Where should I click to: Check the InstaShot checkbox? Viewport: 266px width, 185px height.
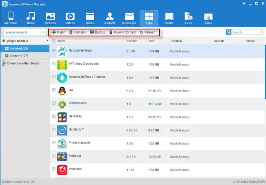[54, 169]
